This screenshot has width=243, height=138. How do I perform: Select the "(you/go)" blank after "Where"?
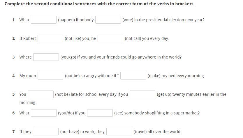coord(46,57)
